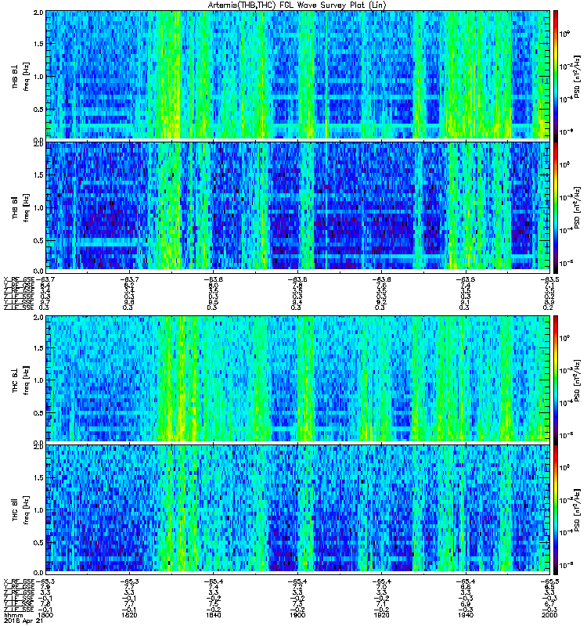
Task: Click the 'THB B⊥ freq [Hz]' axis label
Action: pyautogui.click(x=20, y=77)
